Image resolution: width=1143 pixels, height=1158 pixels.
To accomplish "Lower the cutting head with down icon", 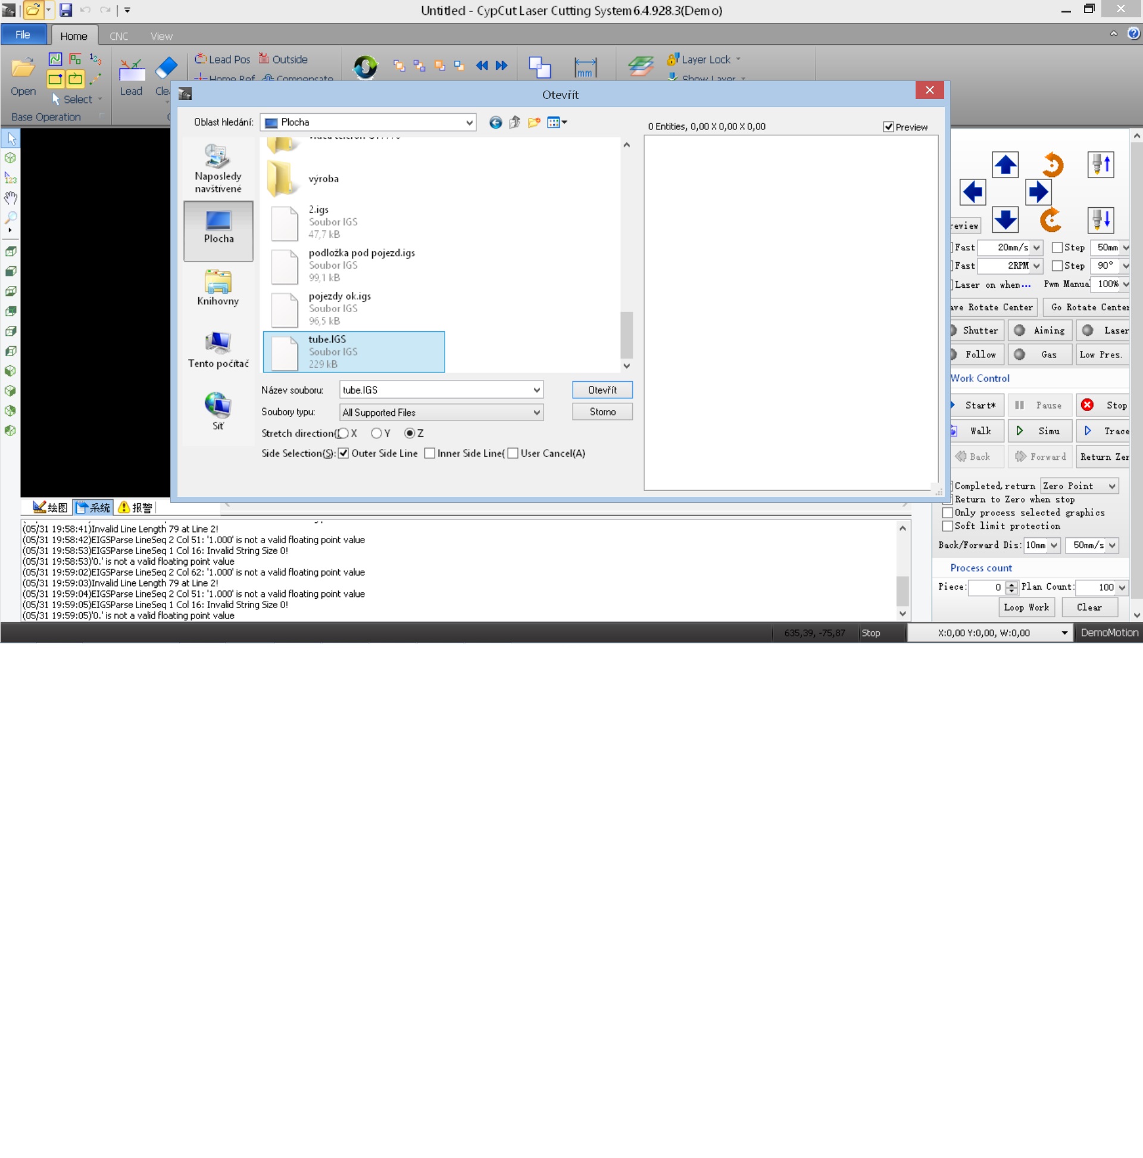I will (1101, 220).
